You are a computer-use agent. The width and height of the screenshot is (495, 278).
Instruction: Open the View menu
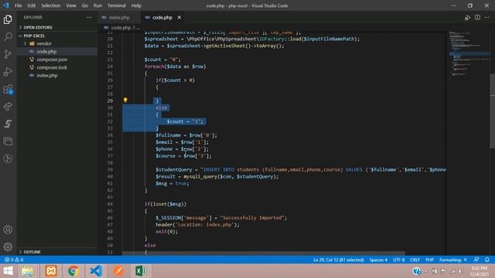point(70,5)
